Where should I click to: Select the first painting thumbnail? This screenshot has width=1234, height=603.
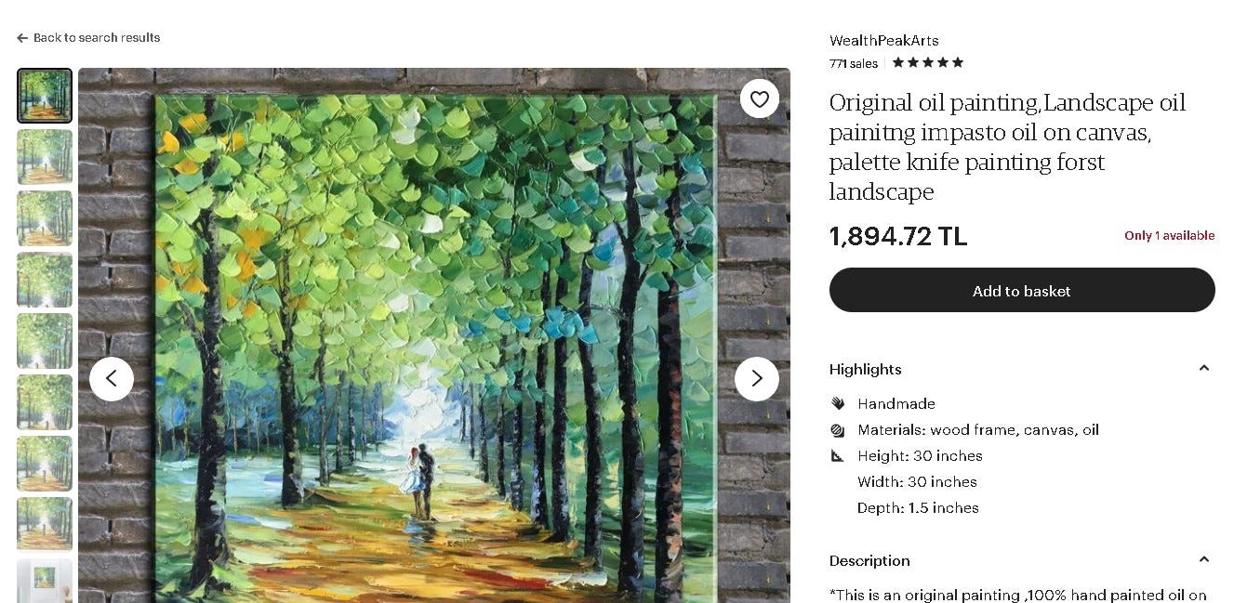45,96
